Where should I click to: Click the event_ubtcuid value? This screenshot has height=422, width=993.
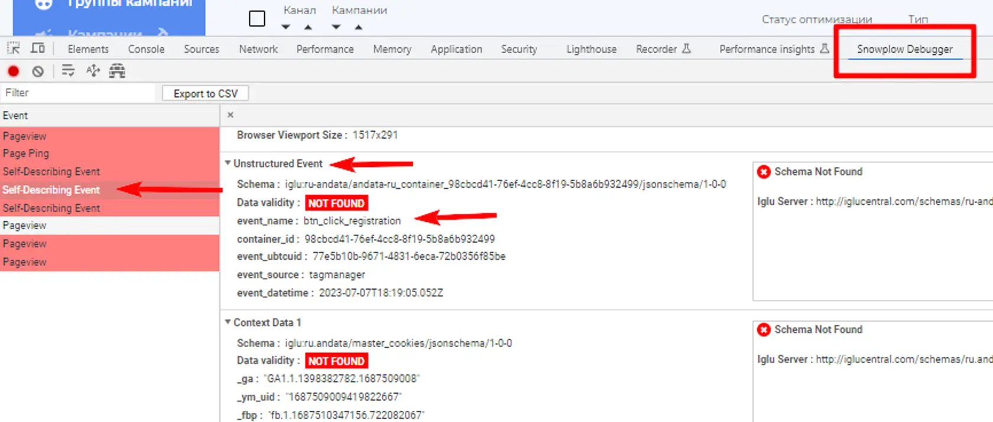tap(409, 256)
